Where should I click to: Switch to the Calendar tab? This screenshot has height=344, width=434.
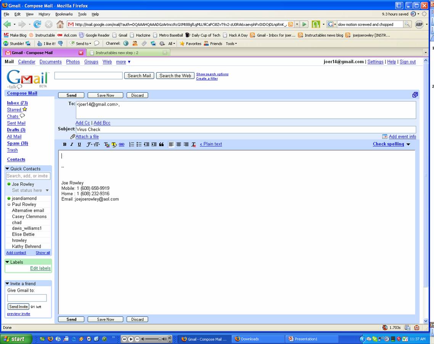click(x=26, y=61)
